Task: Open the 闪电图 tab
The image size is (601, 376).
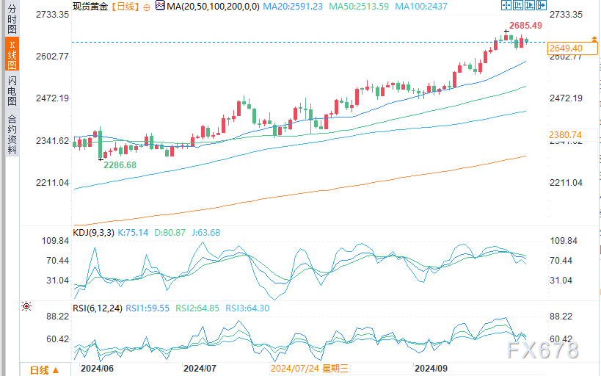Action: click(12, 91)
